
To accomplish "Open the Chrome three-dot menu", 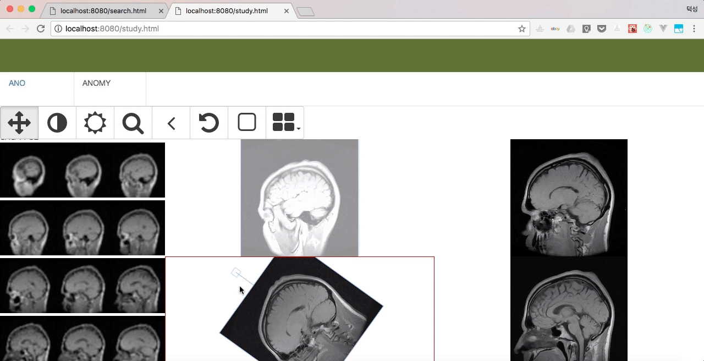I will click(x=694, y=29).
